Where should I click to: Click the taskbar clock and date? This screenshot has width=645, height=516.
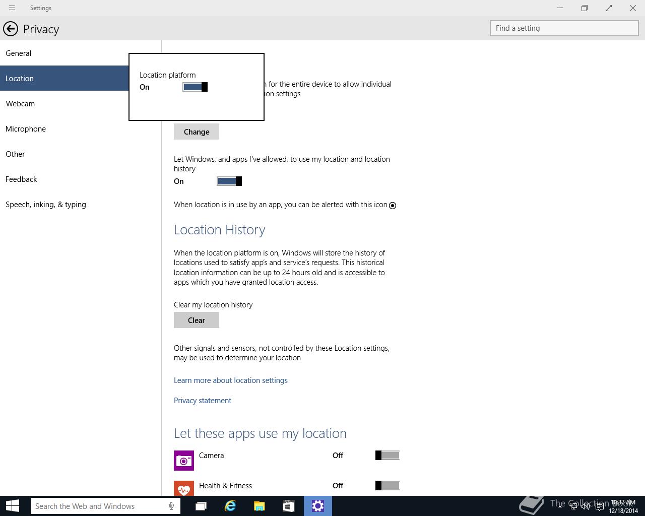tap(623, 506)
